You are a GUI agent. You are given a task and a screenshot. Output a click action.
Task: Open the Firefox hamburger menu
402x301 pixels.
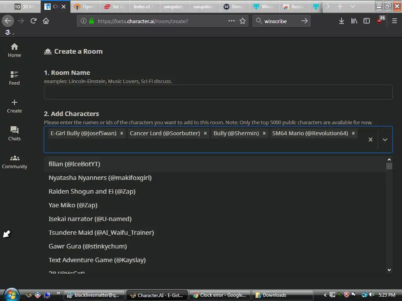(x=394, y=21)
